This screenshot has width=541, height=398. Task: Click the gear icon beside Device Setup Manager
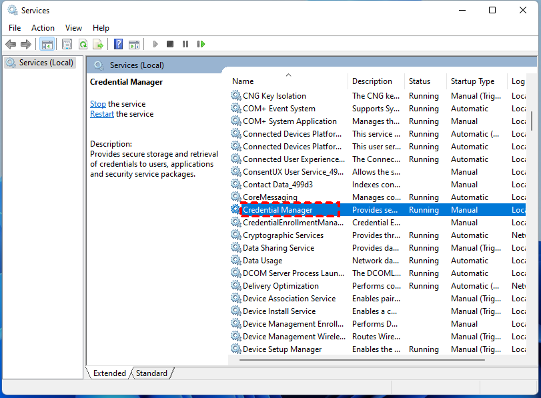click(x=236, y=349)
